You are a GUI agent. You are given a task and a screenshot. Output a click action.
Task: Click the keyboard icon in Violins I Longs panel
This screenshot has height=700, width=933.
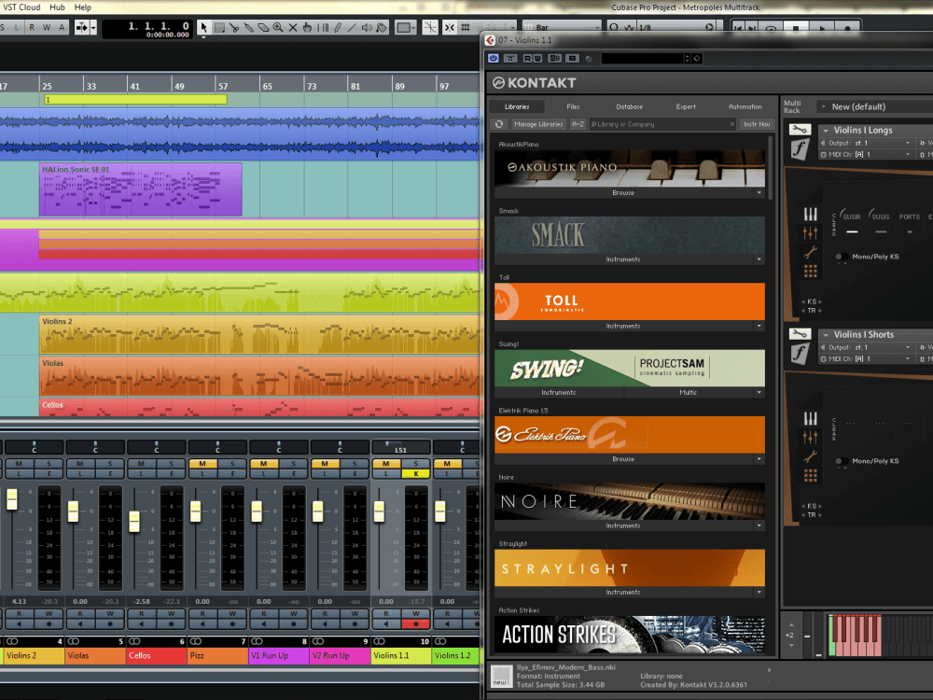click(x=811, y=215)
